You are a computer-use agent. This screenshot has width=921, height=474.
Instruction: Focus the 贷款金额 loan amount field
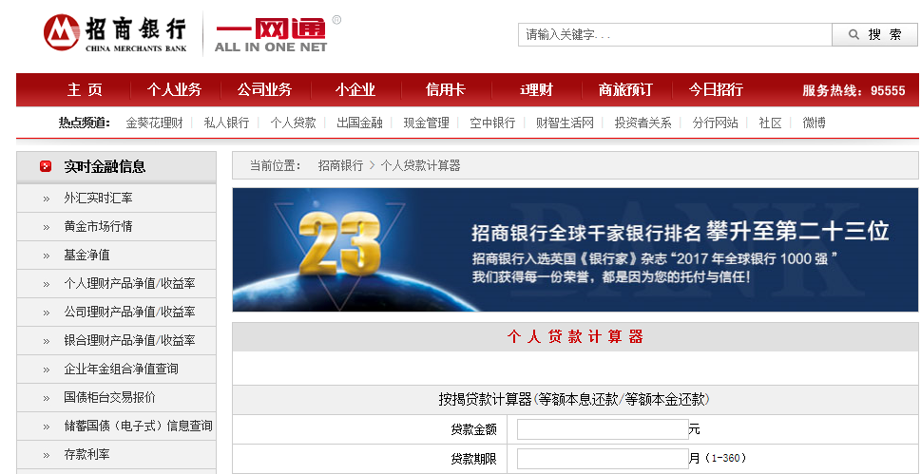click(603, 429)
